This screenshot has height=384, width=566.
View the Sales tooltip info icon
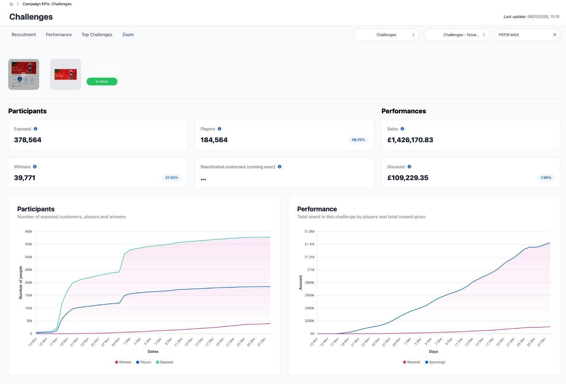point(402,129)
